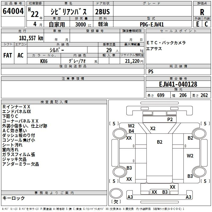Click the セールスポイント section header

178,31
